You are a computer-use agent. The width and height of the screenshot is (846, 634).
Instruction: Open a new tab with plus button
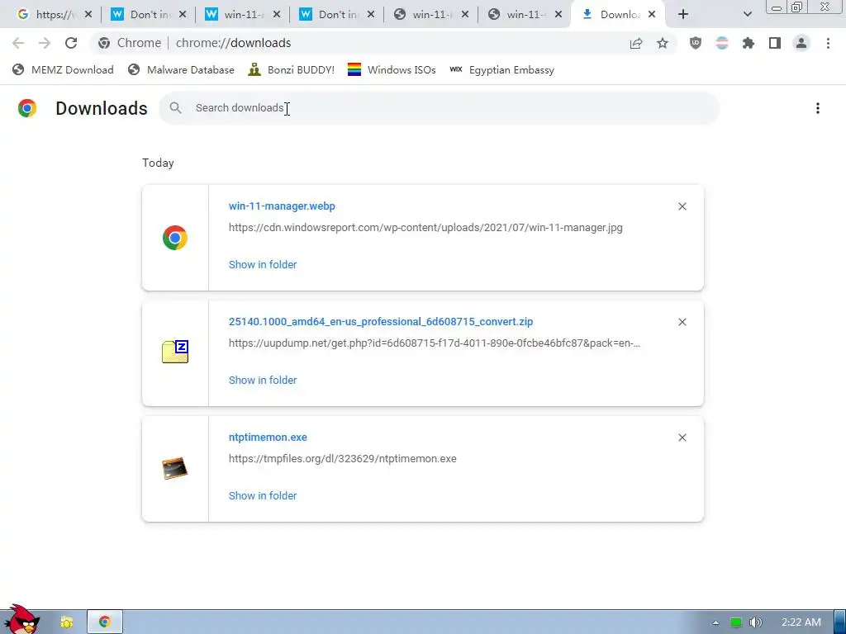[683, 15]
